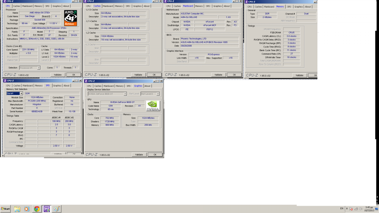Click Validate in the Caches-page window

pos(138,75)
